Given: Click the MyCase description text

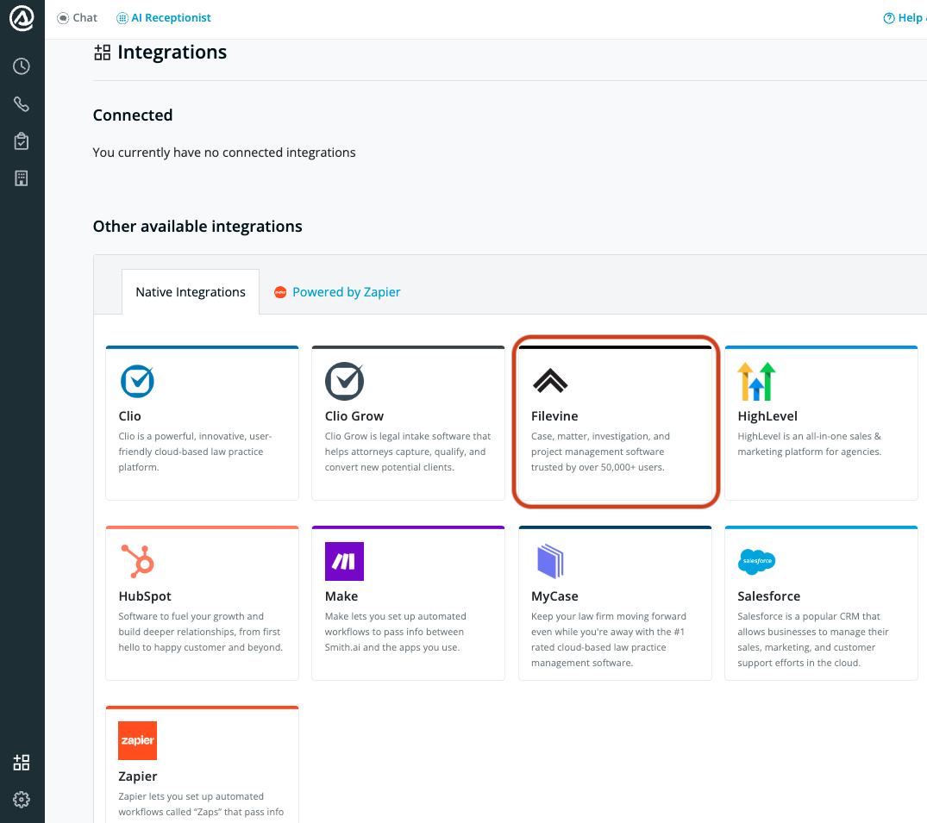Looking at the screenshot, I should coord(609,639).
